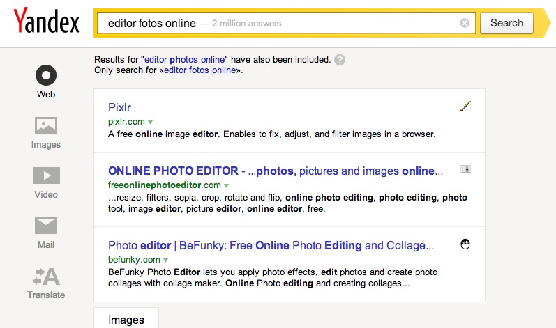Screen dimensions: 556x328
Task: Click the freeonlinephotoeditor favicon
Action: pos(466,169)
